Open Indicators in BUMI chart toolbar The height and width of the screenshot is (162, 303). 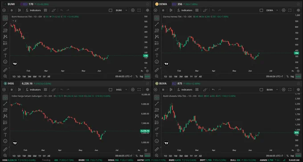tap(33, 10)
